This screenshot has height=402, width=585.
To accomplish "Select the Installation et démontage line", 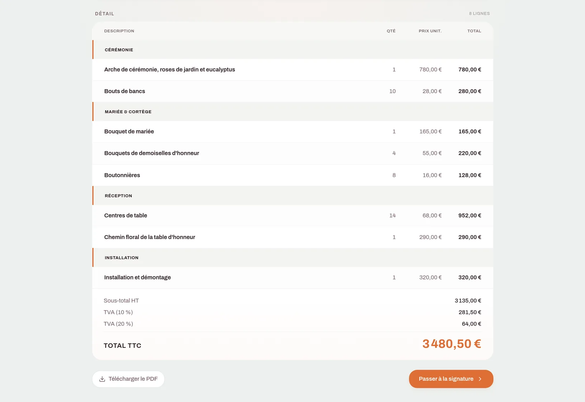I will (x=293, y=277).
